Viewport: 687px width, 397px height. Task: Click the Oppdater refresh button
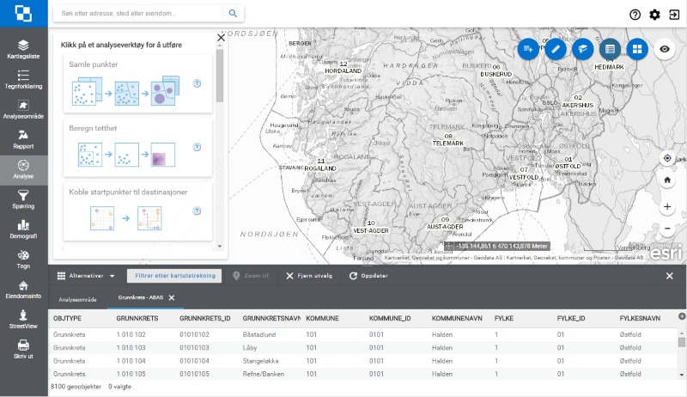pyautogui.click(x=369, y=276)
